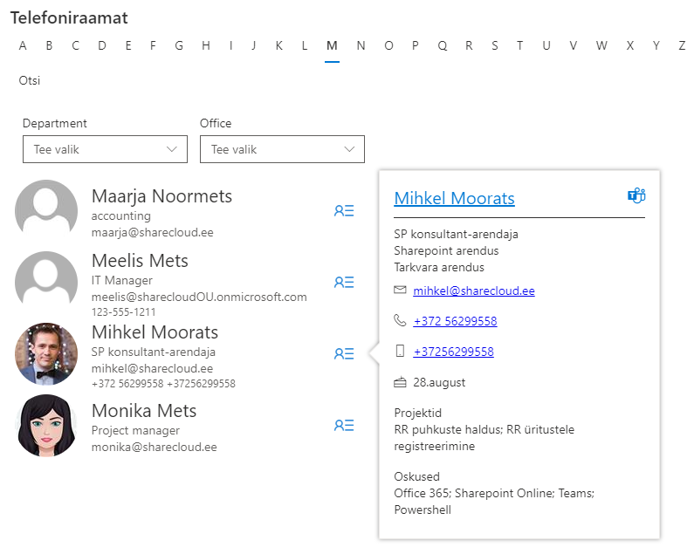694x547 pixels.
Task: Click Monika Mets profile picture
Action: click(46, 426)
